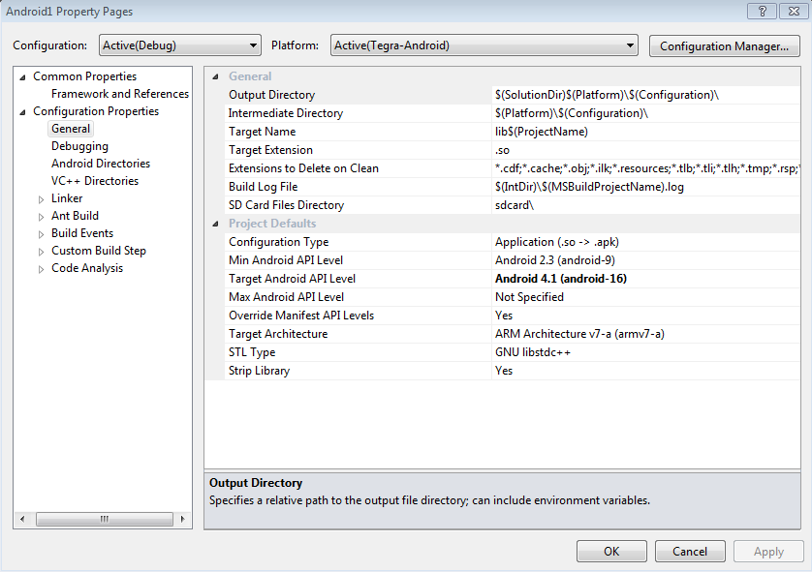Change the Strip Library value
The width and height of the screenshot is (812, 572).
(x=645, y=371)
